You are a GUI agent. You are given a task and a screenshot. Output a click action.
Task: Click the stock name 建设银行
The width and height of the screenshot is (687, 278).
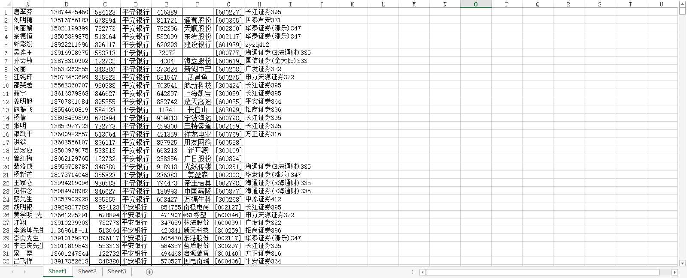[x=198, y=45]
